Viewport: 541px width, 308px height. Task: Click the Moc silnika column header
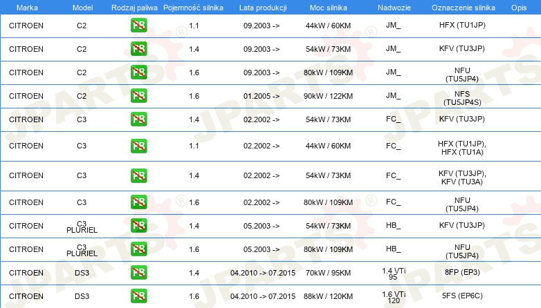[329, 8]
